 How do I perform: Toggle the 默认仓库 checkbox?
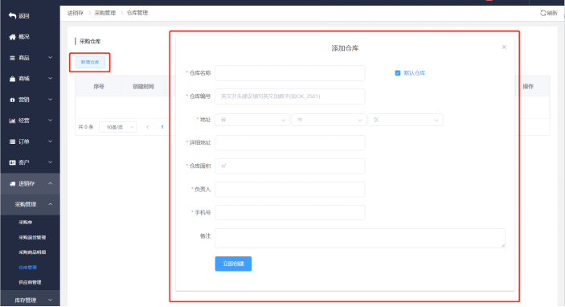click(x=398, y=73)
